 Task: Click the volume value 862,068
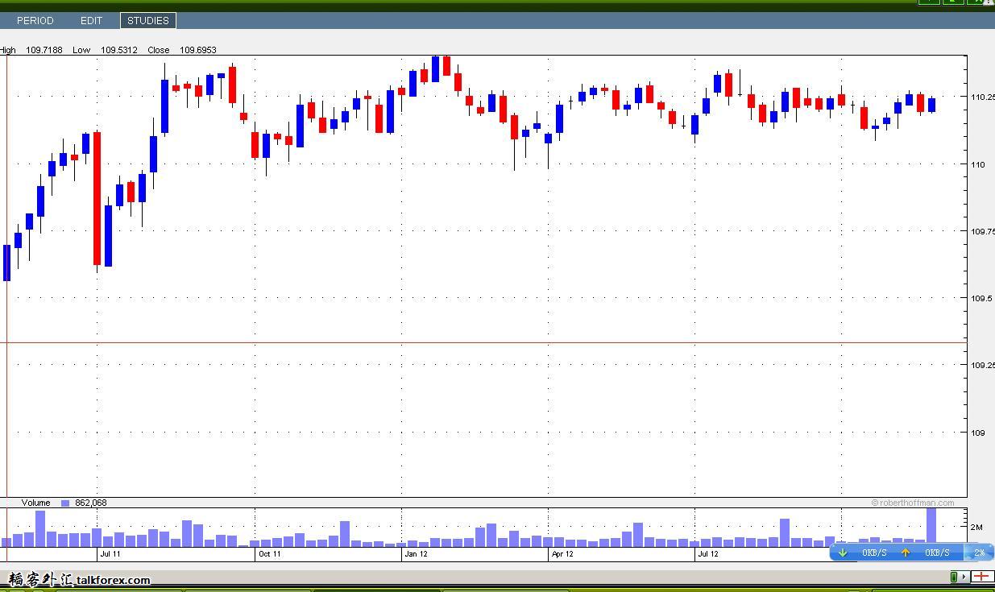click(x=90, y=503)
